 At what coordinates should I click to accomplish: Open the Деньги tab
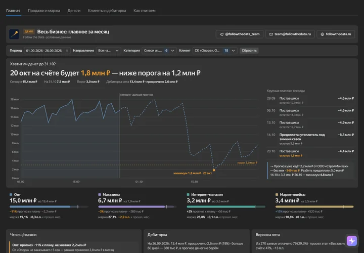tap(74, 11)
